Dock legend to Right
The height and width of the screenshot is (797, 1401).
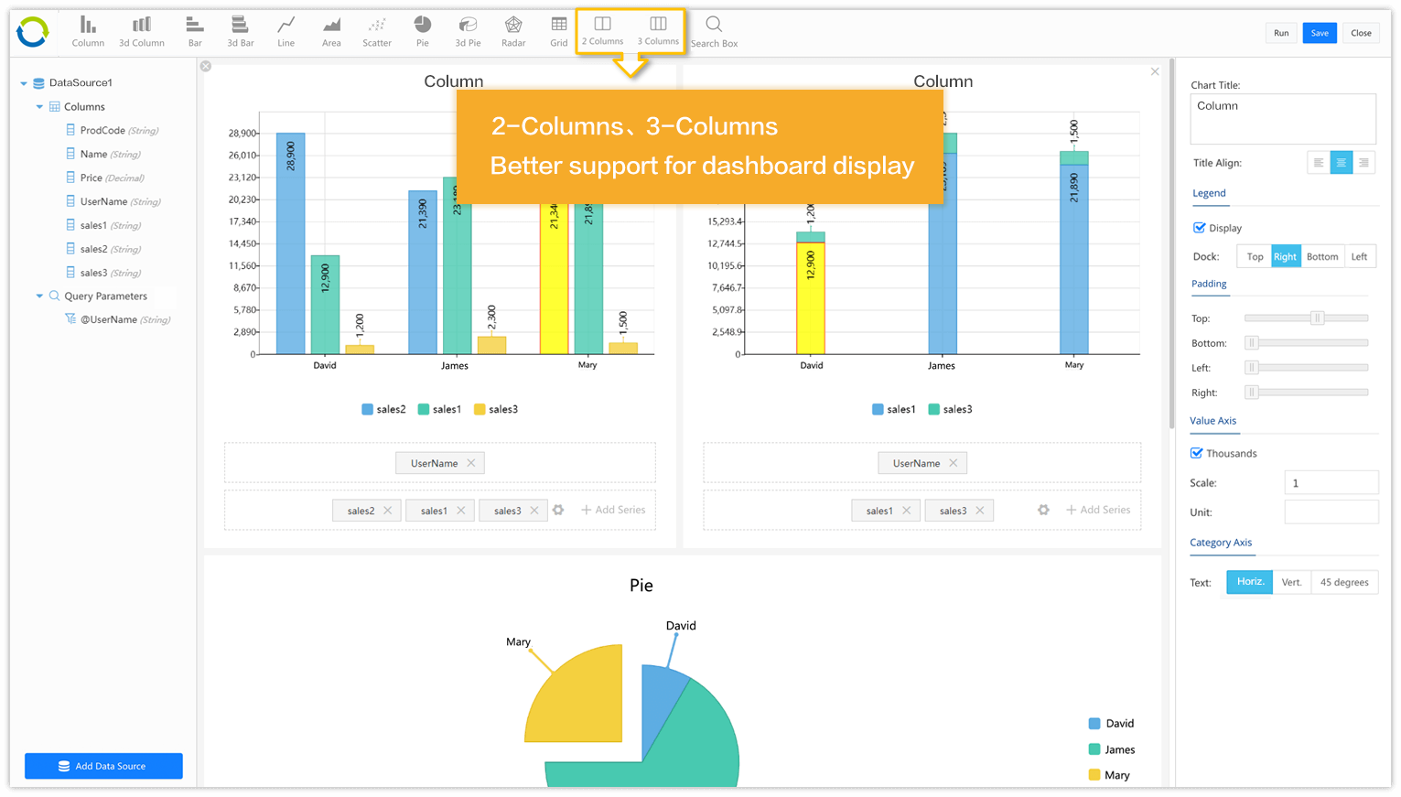click(1286, 257)
